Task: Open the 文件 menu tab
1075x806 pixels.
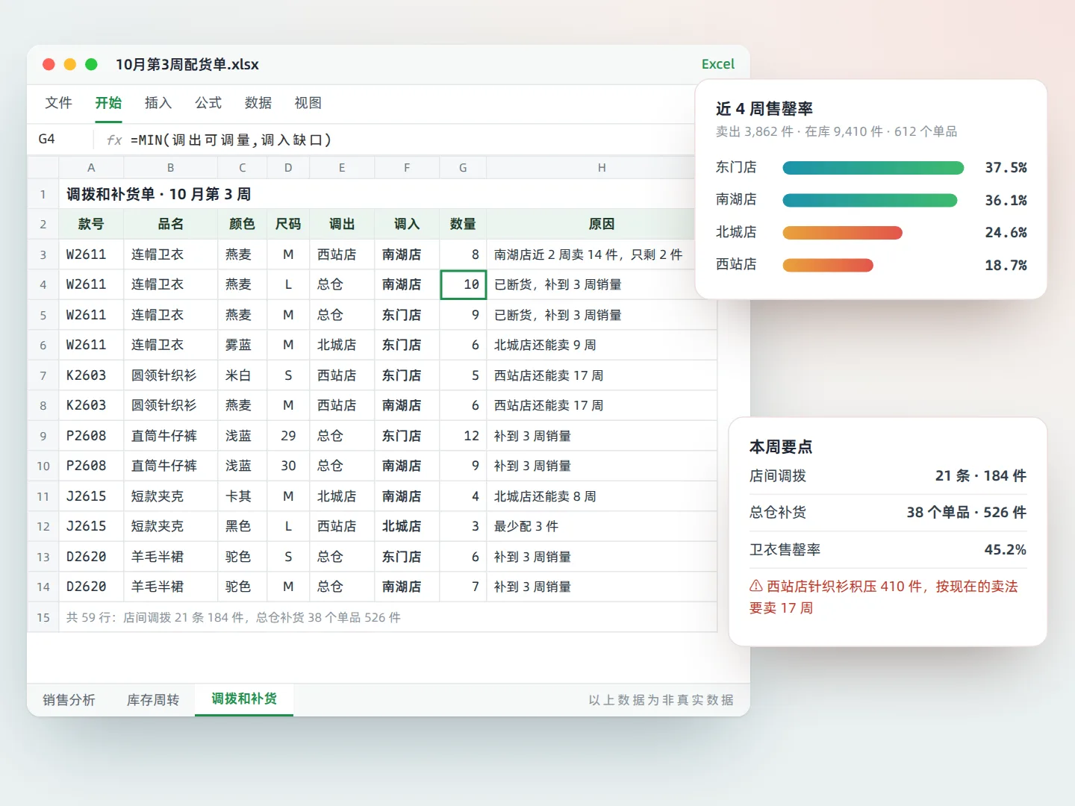Action: (x=58, y=103)
